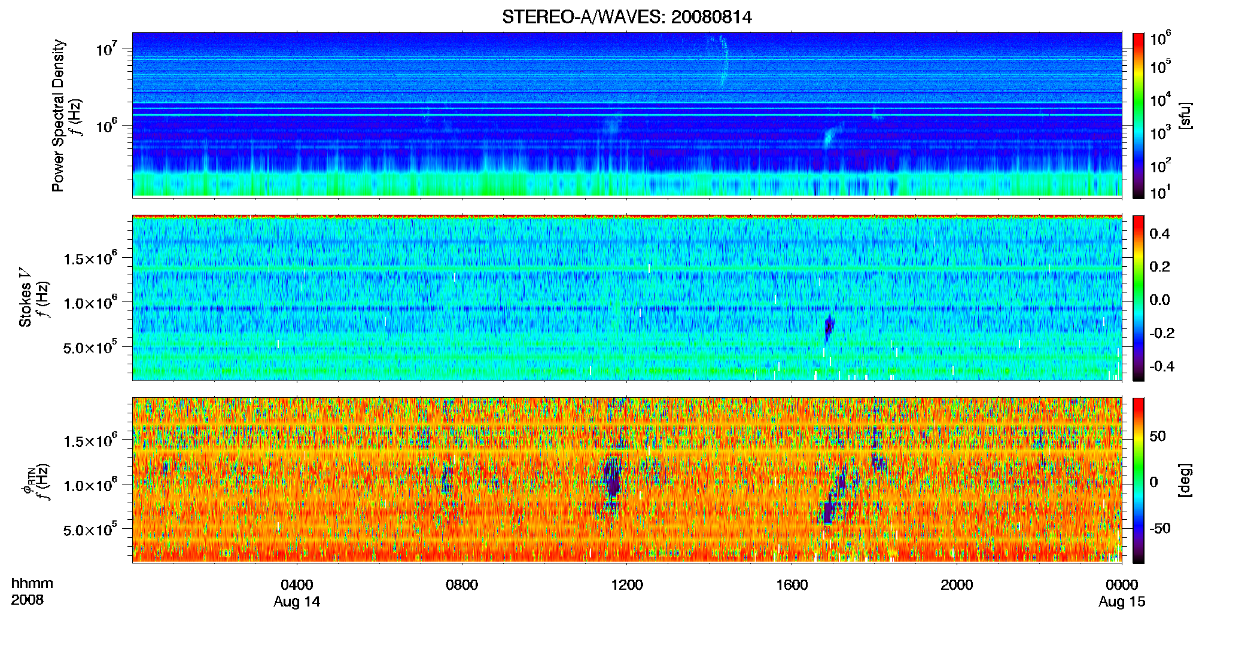1254x646 pixels.
Task: Click the plot title STEREO-A/WAVES: 20080814
Action: click(626, 17)
